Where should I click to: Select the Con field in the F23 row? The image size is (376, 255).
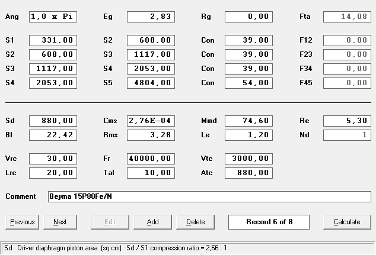248,54
